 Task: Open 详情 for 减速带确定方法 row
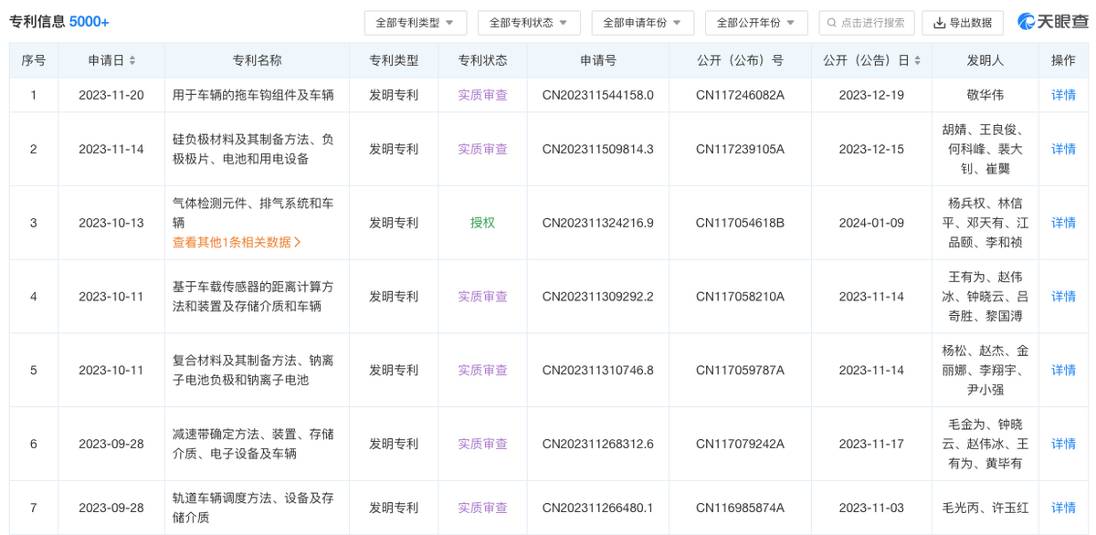[1063, 444]
